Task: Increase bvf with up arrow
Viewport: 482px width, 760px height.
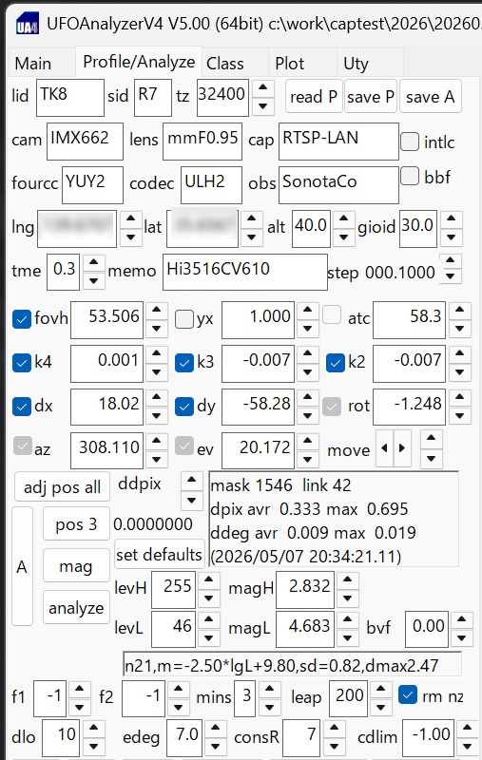Action: (x=462, y=619)
